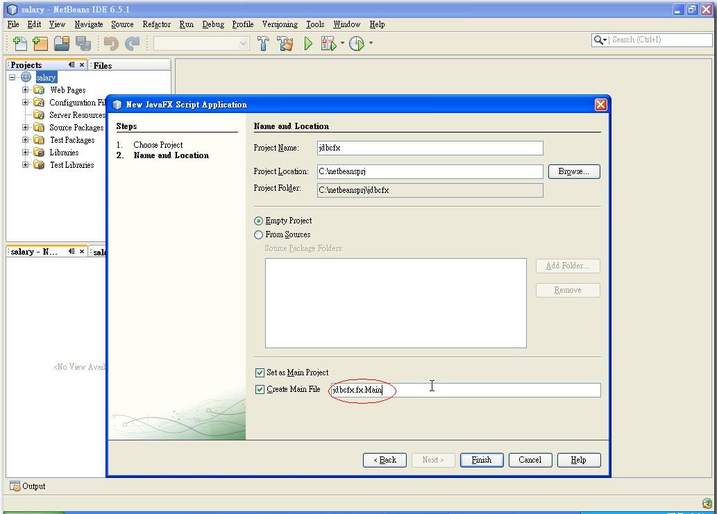Open the Debug button dropdown arrow

[x=342, y=43]
